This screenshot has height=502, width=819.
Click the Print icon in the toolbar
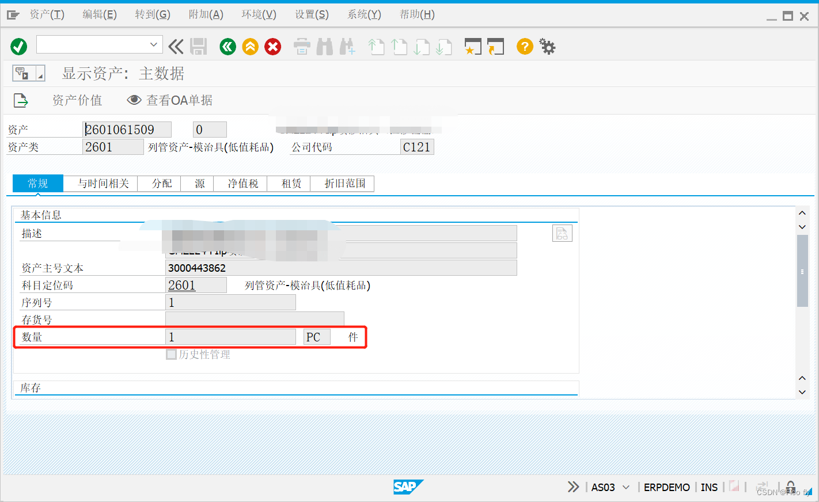(302, 46)
